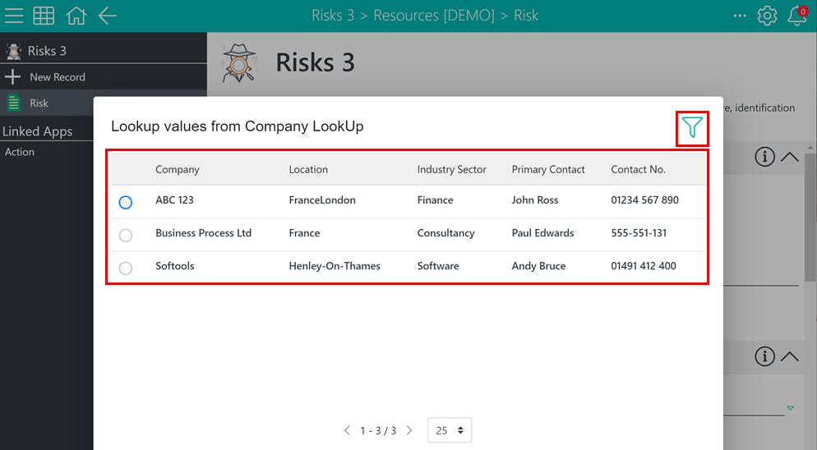
Task: Click the Andy Bruce contact cell
Action: tap(538, 265)
